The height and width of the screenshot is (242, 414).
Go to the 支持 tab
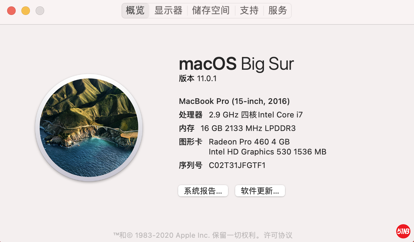pos(249,11)
